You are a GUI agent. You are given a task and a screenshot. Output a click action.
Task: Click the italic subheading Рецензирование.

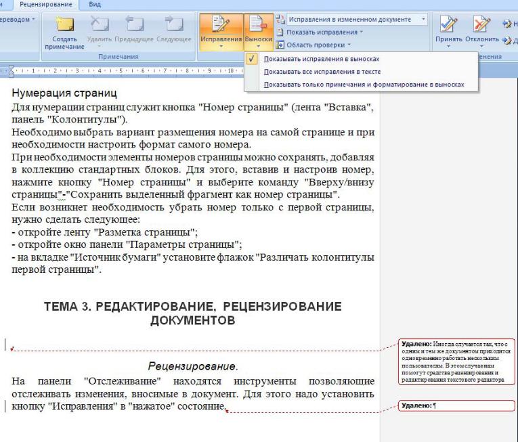coord(193,366)
